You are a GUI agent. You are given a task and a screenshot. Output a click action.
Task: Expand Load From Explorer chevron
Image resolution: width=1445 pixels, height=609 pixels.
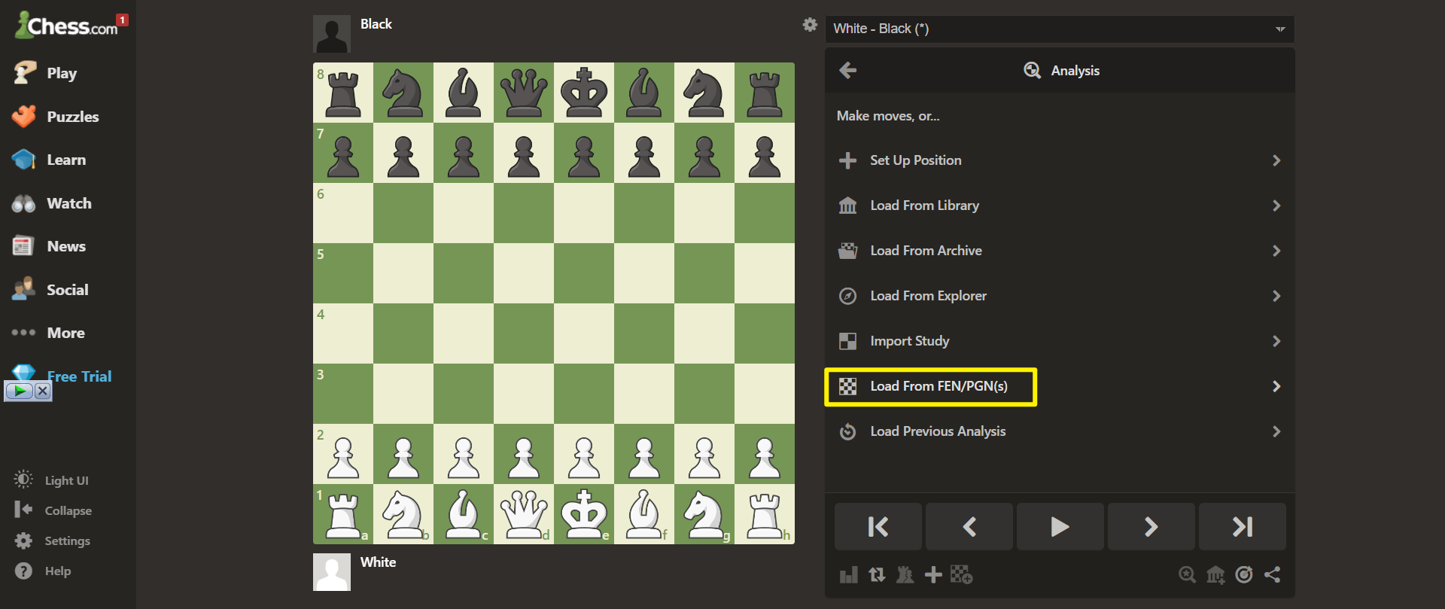pos(1276,296)
